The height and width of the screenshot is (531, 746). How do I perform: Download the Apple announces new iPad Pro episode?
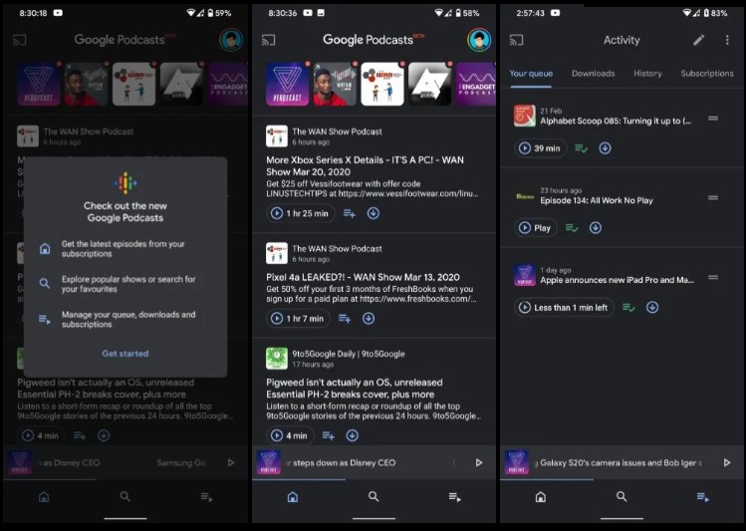click(652, 308)
